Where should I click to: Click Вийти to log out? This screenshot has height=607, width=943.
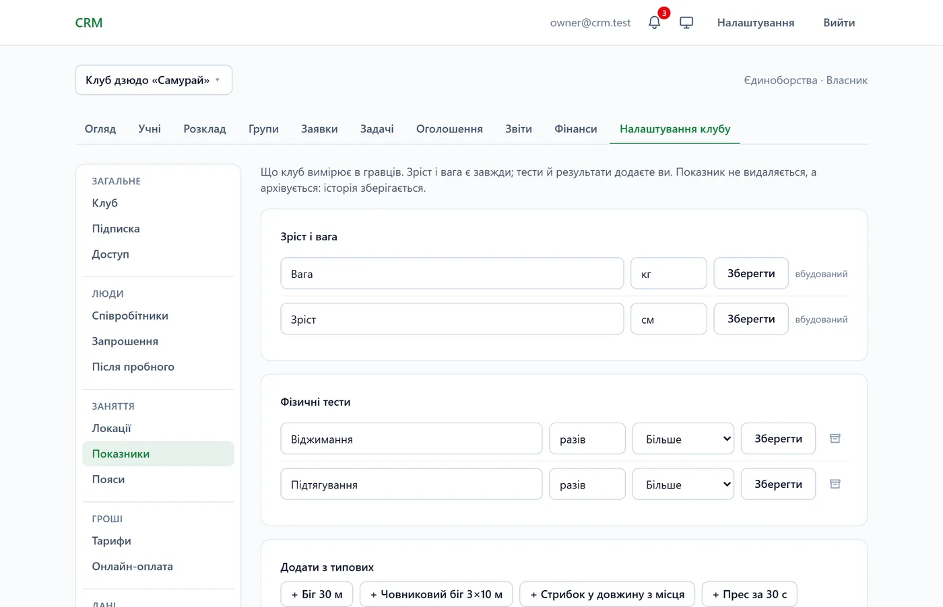839,23
